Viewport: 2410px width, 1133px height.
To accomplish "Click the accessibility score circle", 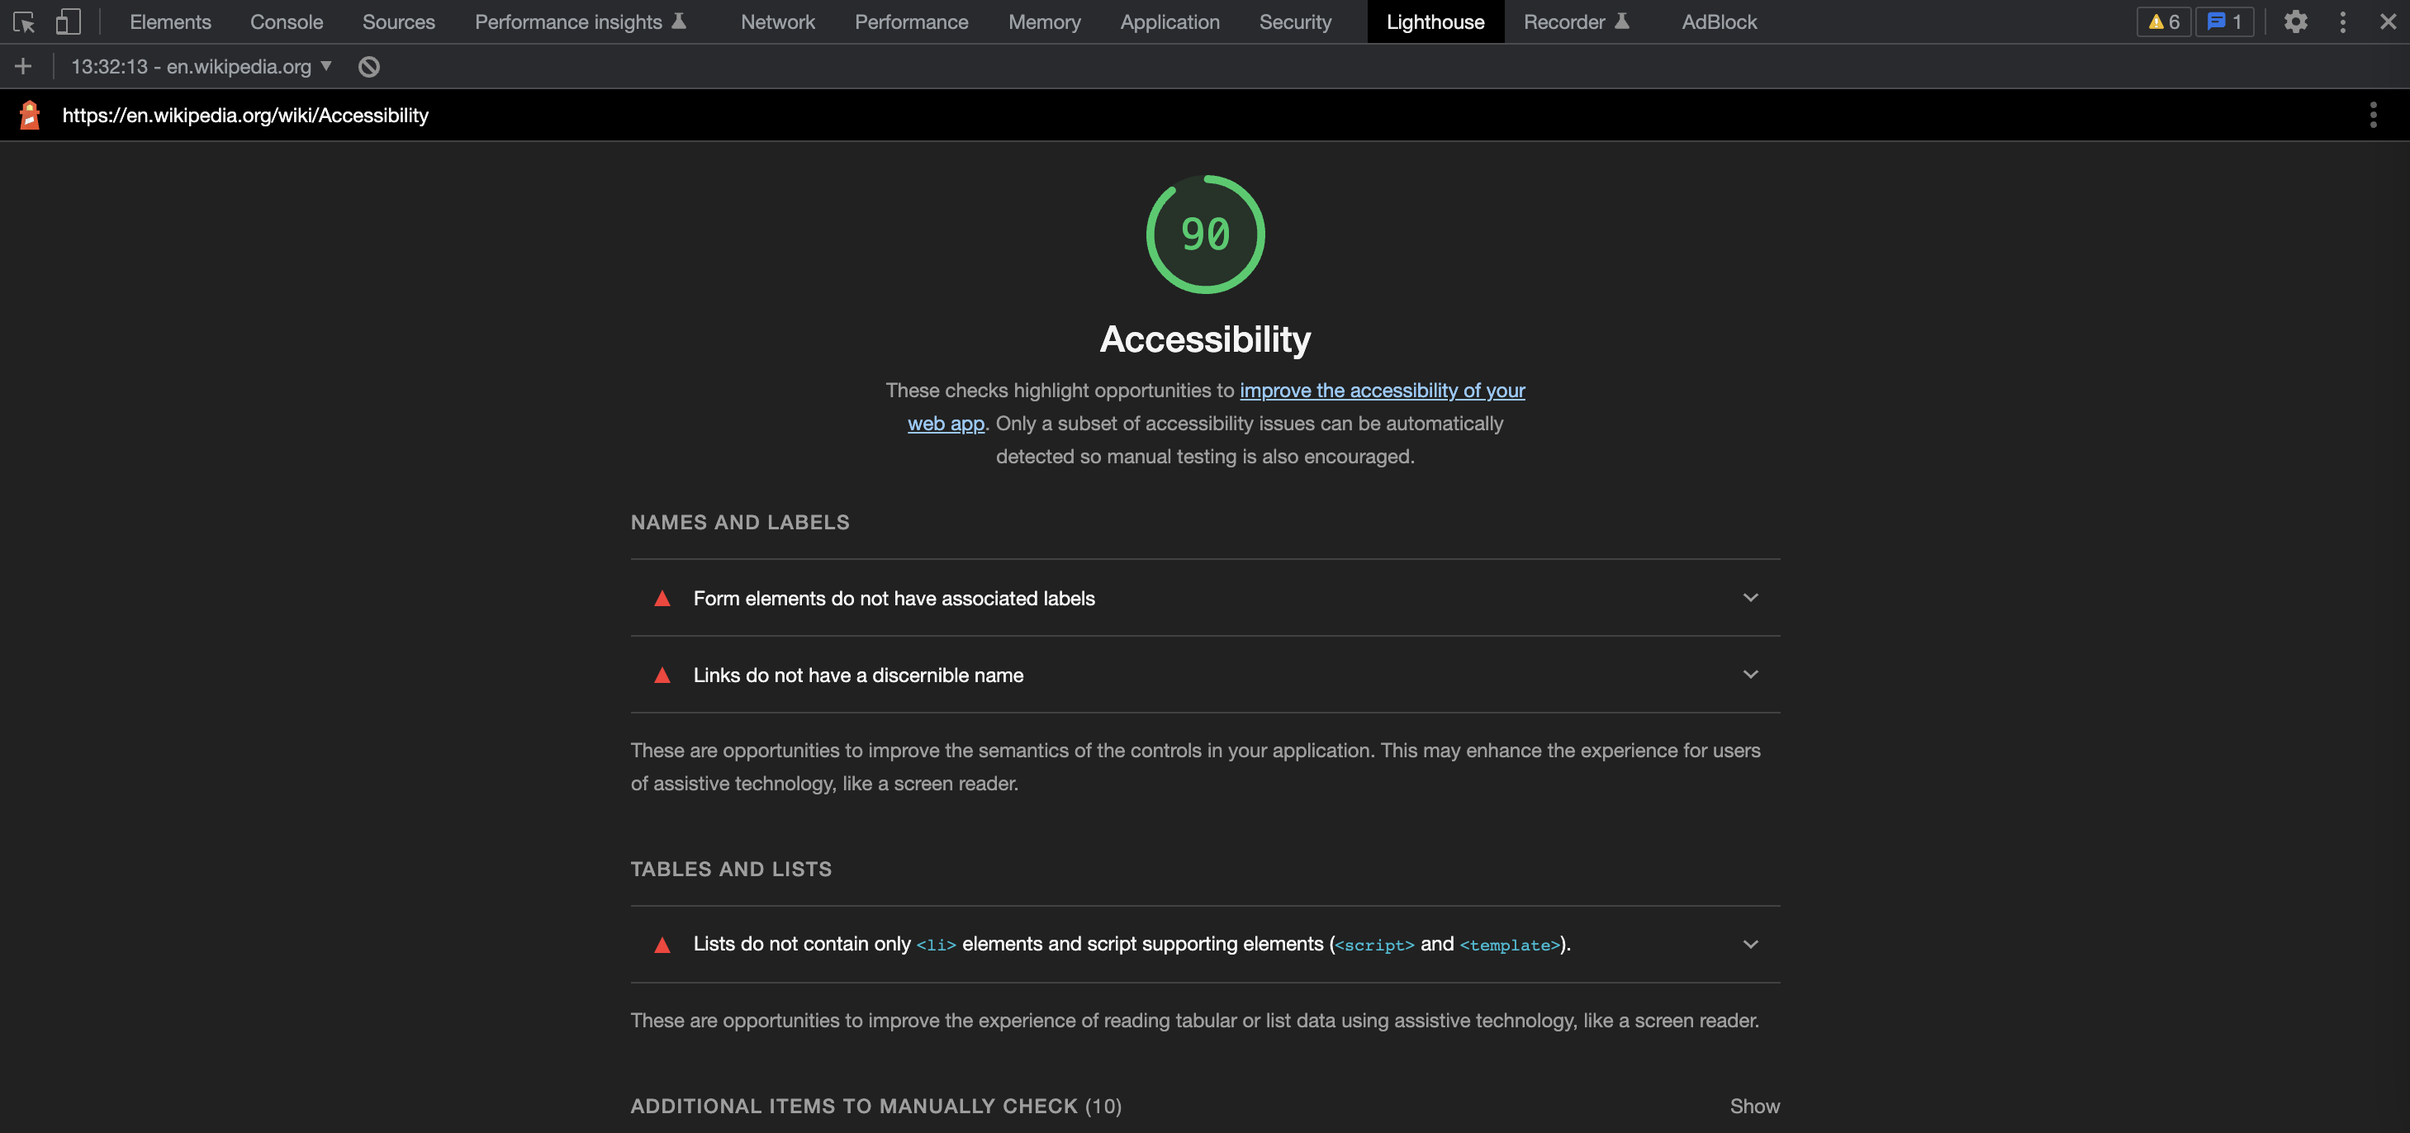I will point(1207,234).
